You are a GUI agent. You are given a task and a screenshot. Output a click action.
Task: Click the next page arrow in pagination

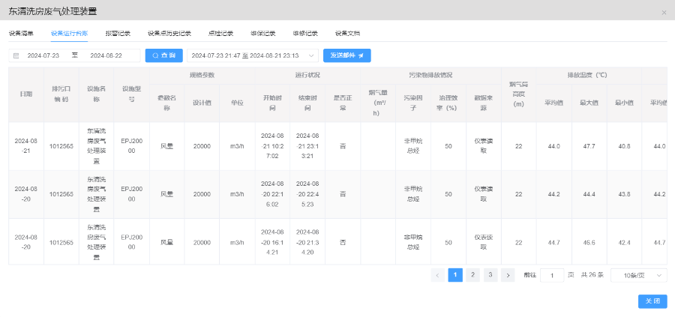[x=508, y=275]
